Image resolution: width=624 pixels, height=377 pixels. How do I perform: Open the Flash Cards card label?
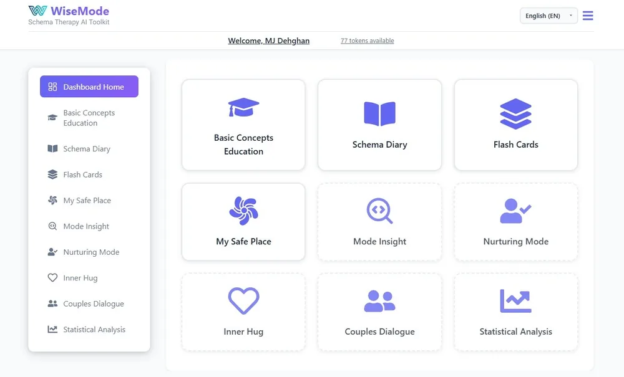[516, 145]
